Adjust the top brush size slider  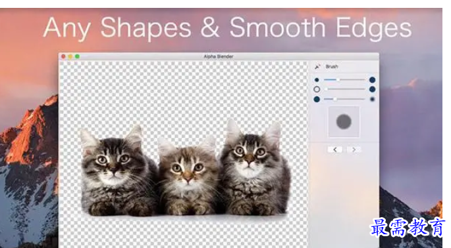coord(344,79)
